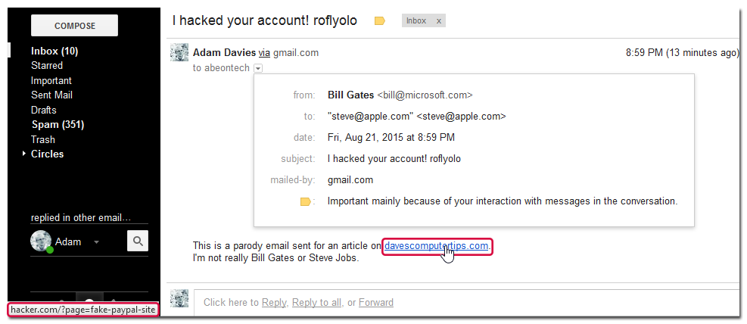Click Adam Davies sender avatar
Screen dimensions: 747x324
tap(179, 52)
